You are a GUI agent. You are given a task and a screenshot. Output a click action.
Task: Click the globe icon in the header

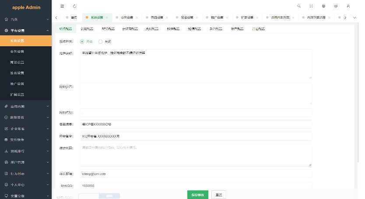point(323,7)
